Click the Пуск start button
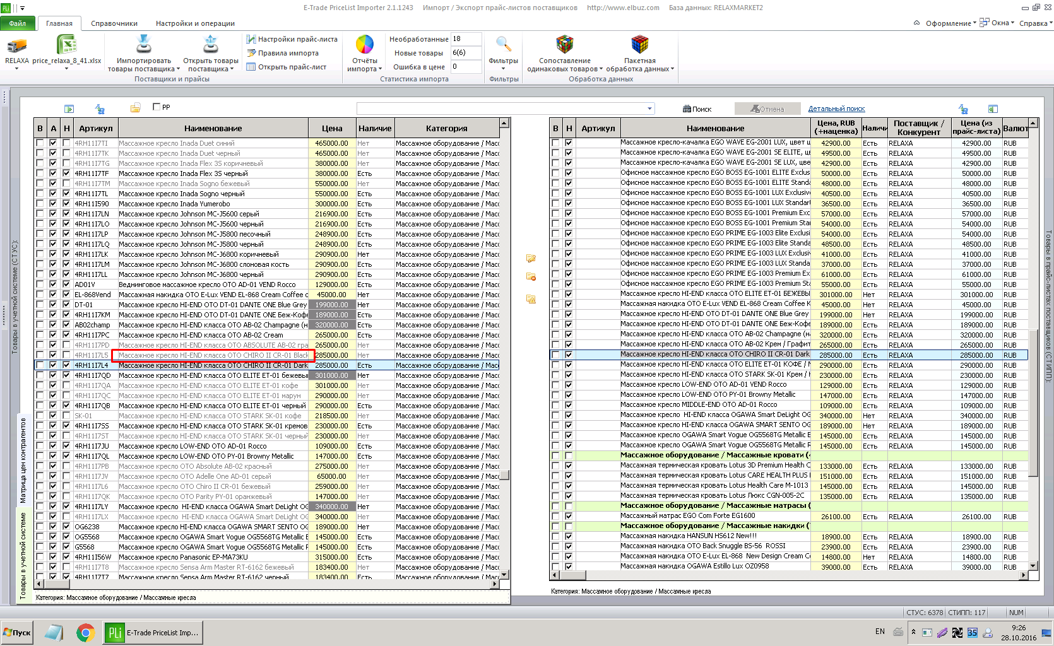This screenshot has height=646, width=1054. [17, 632]
